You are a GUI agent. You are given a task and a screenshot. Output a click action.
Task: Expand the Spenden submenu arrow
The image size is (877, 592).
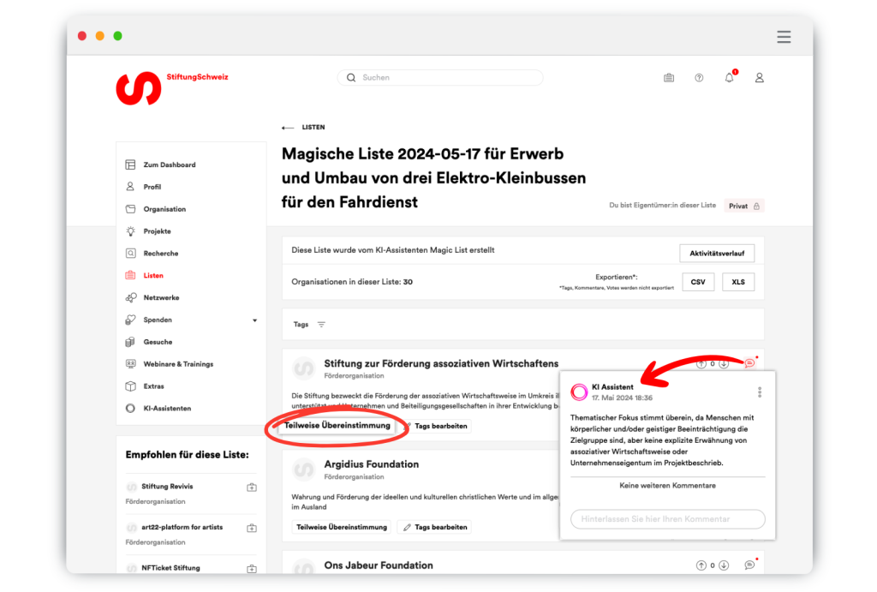pyautogui.click(x=254, y=320)
